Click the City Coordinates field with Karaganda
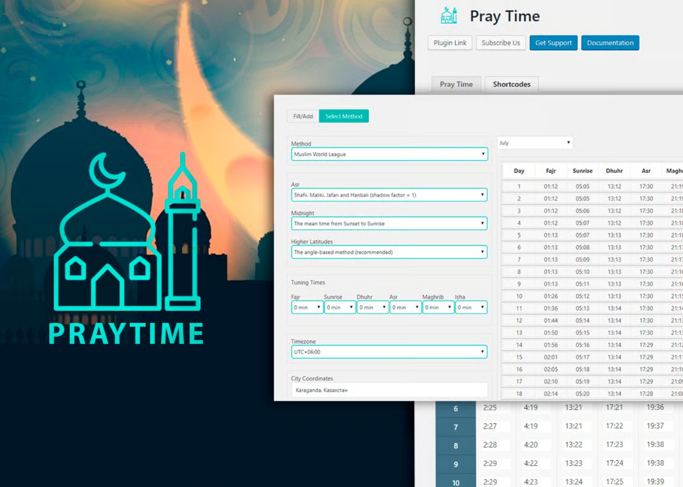 (x=389, y=390)
